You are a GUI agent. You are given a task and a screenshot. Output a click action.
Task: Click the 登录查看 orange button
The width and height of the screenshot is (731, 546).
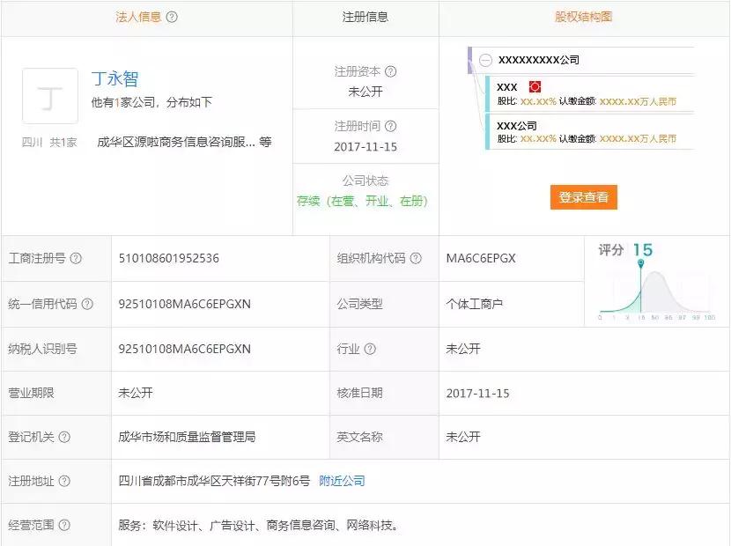583,197
